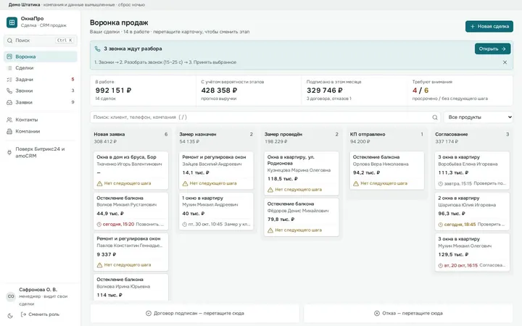This screenshot has width=522, height=326.
Task: Open Мухин Михаил Олегович deal card
Action: (472, 252)
